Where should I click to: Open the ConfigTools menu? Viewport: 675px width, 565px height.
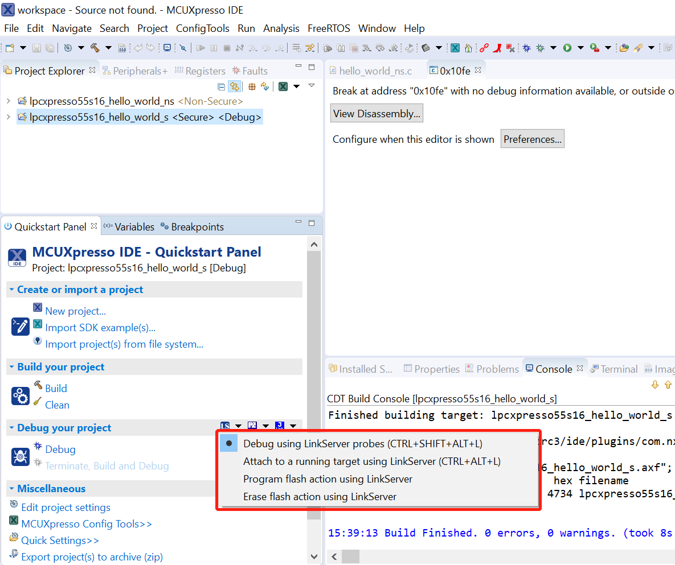click(202, 28)
